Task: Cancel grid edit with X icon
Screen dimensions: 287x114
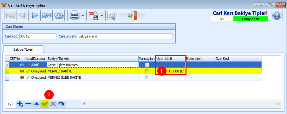Action: (x=53, y=104)
